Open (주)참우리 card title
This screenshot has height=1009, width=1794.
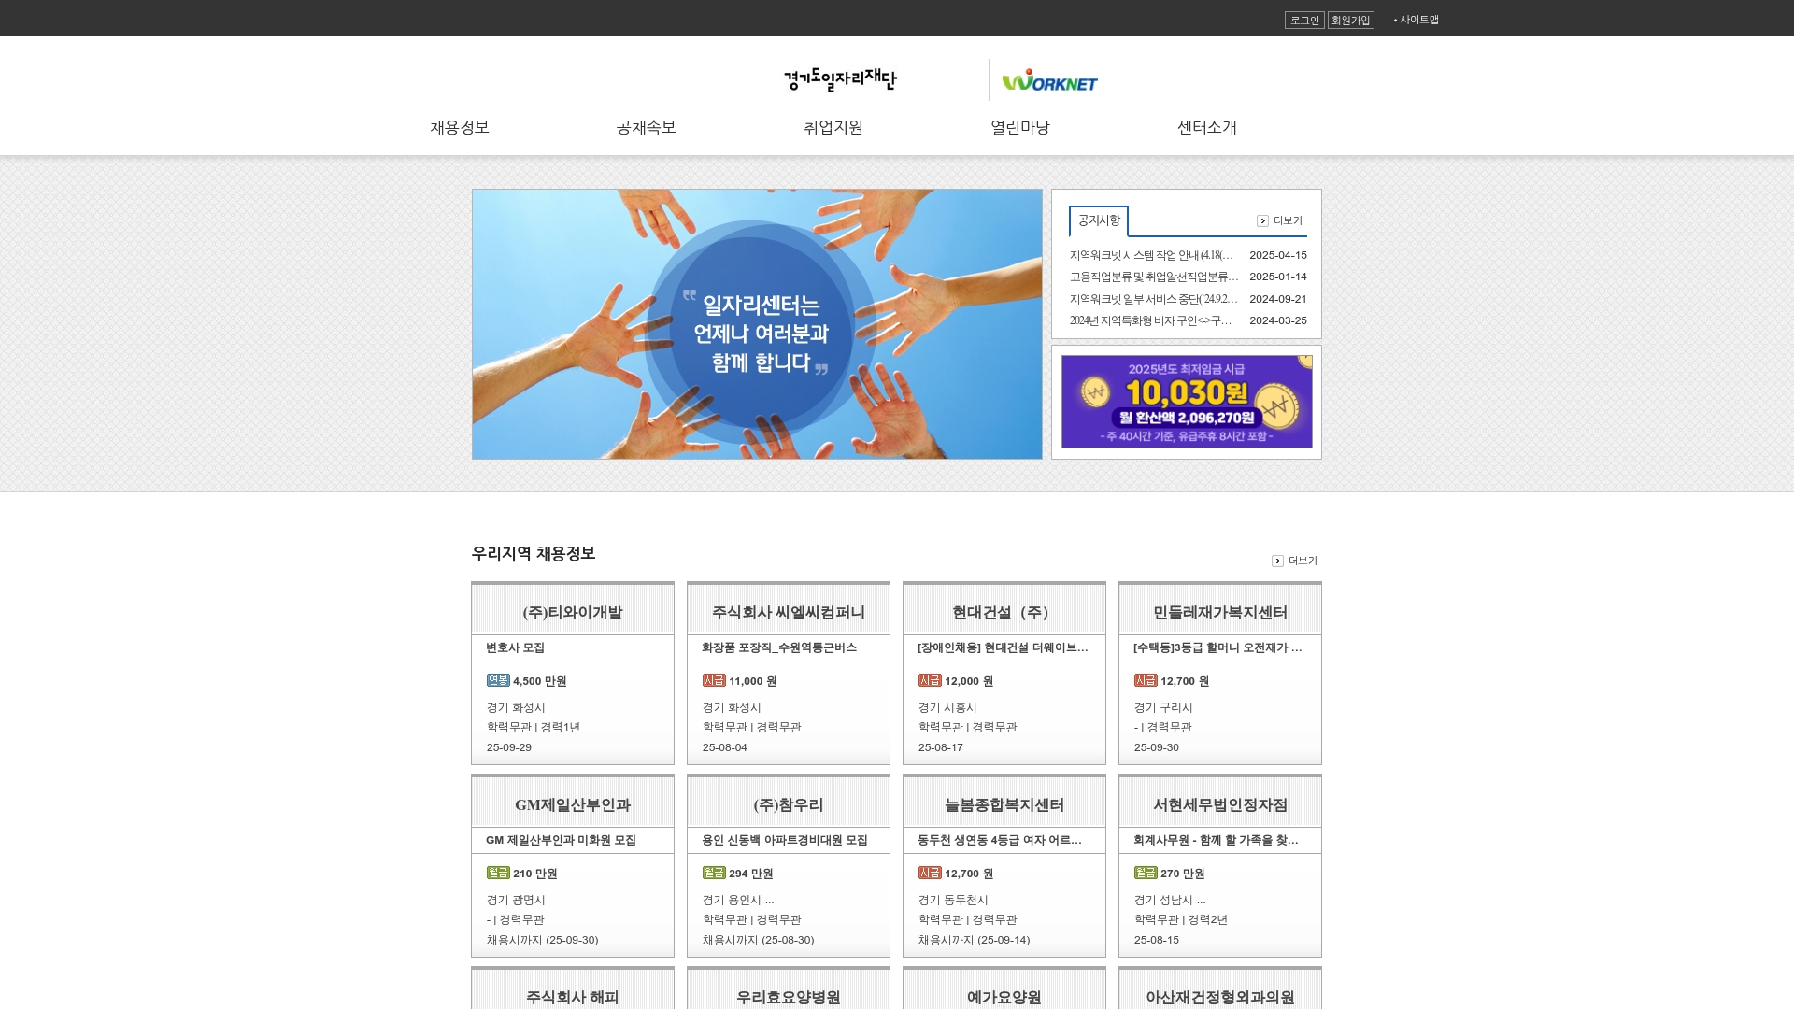point(789,804)
